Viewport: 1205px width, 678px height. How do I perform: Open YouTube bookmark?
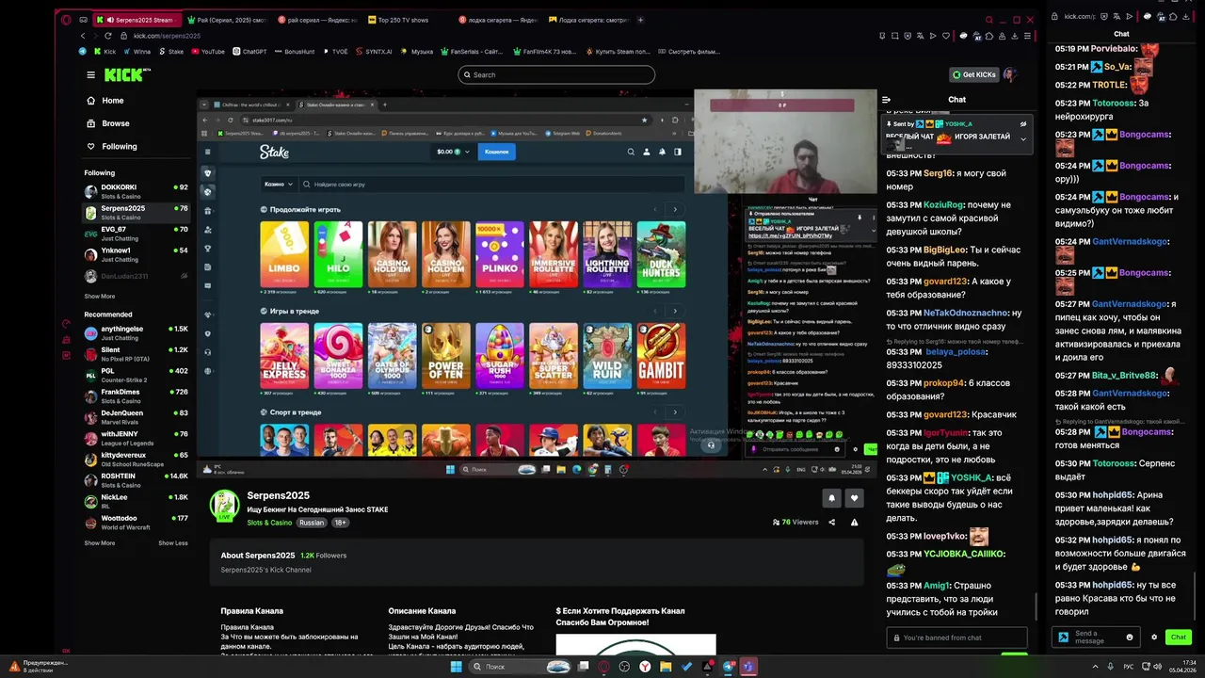point(208,52)
